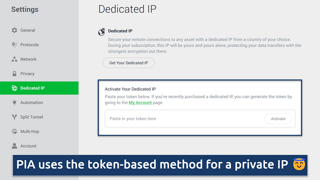
Task: Click the Multi-Hop globe icon
Action: pos(15,132)
